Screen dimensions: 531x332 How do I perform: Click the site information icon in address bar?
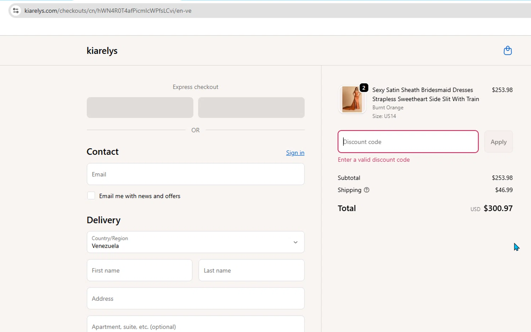tap(16, 11)
